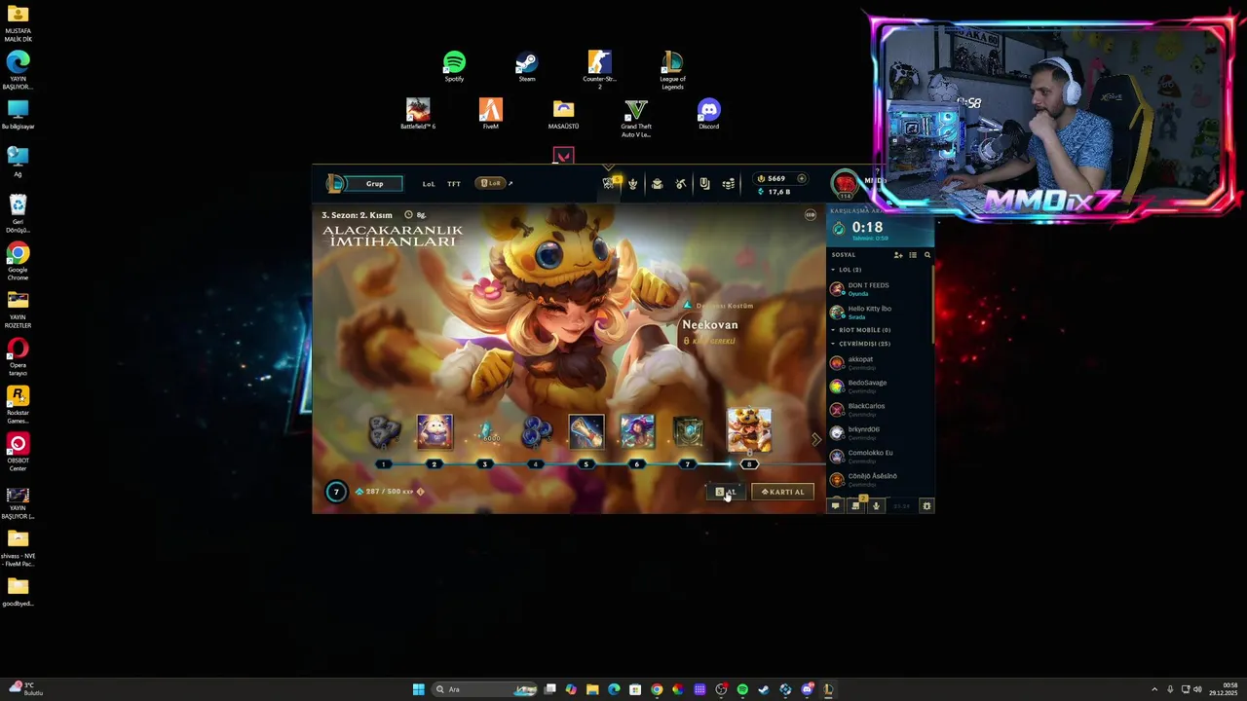Open File Explorer from the taskbar
Screen dimensions: 1247x701
(x=592, y=689)
